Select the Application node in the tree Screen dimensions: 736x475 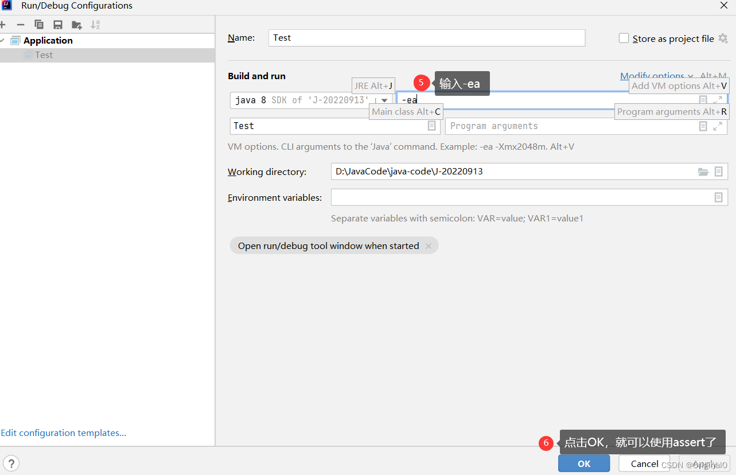107,40
